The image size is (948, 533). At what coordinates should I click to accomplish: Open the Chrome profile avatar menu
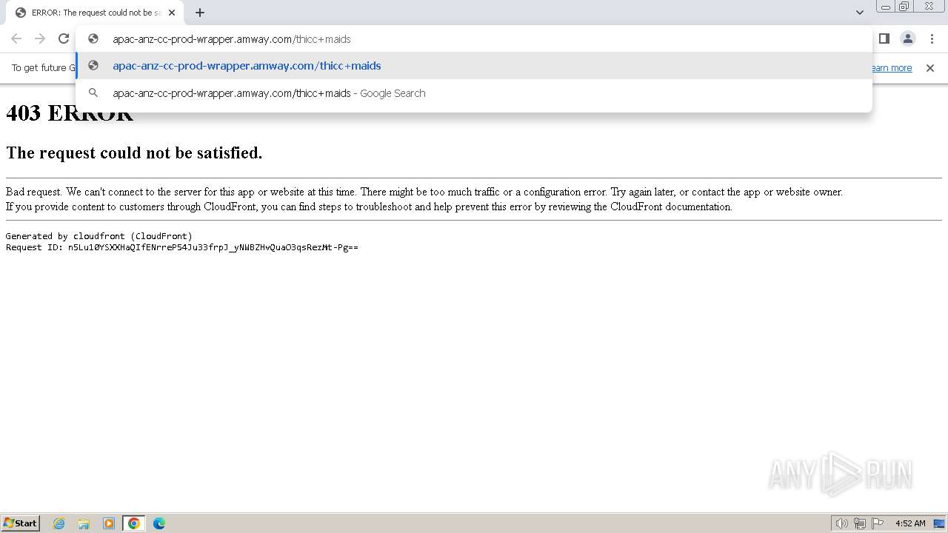(907, 38)
